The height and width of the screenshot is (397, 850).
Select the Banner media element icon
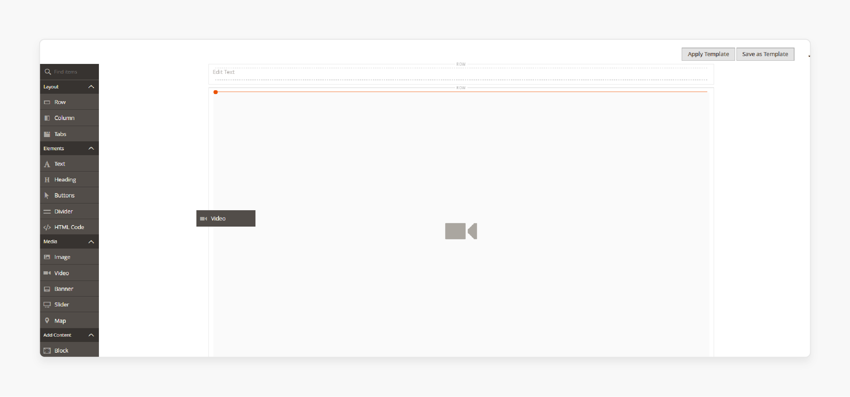(47, 288)
